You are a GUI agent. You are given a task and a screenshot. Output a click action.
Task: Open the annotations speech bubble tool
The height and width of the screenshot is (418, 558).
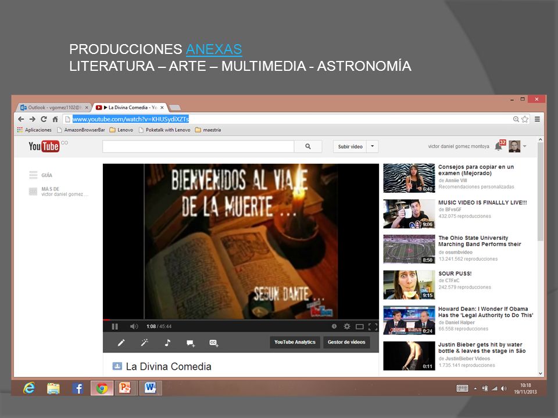191,343
